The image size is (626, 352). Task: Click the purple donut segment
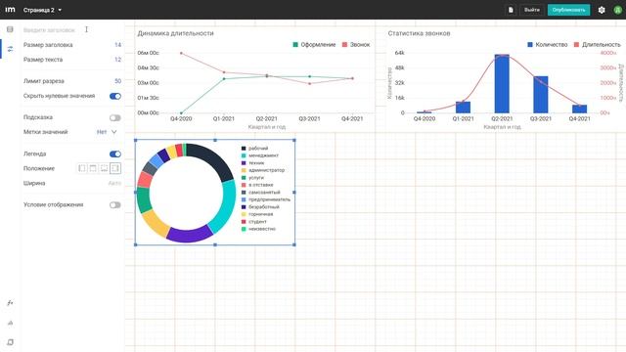190,235
